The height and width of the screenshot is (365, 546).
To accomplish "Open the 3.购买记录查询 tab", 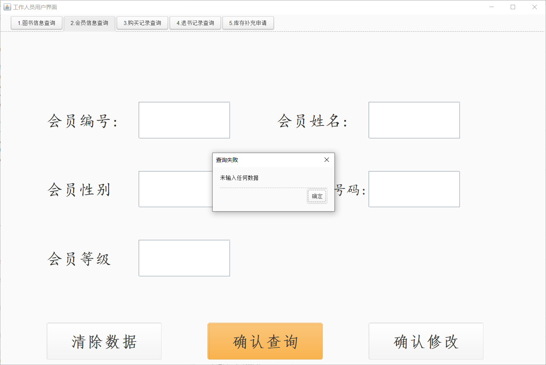I will point(142,23).
